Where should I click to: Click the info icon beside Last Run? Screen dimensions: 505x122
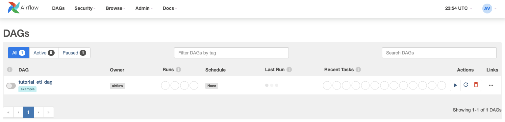point(289,70)
